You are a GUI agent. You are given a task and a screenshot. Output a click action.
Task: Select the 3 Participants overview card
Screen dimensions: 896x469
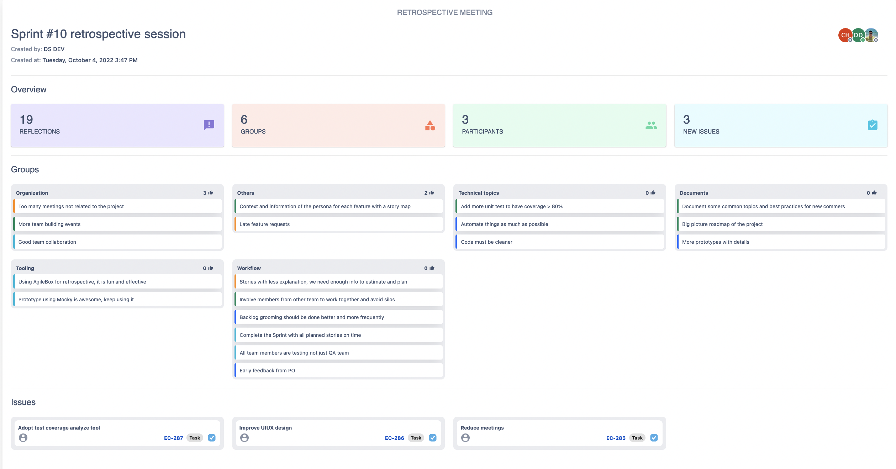560,125
